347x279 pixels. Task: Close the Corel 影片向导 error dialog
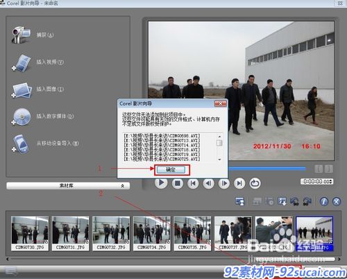click(220, 103)
